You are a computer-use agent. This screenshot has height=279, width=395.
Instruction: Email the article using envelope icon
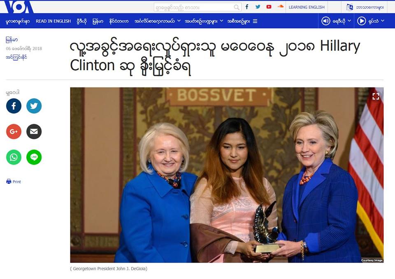click(x=34, y=131)
